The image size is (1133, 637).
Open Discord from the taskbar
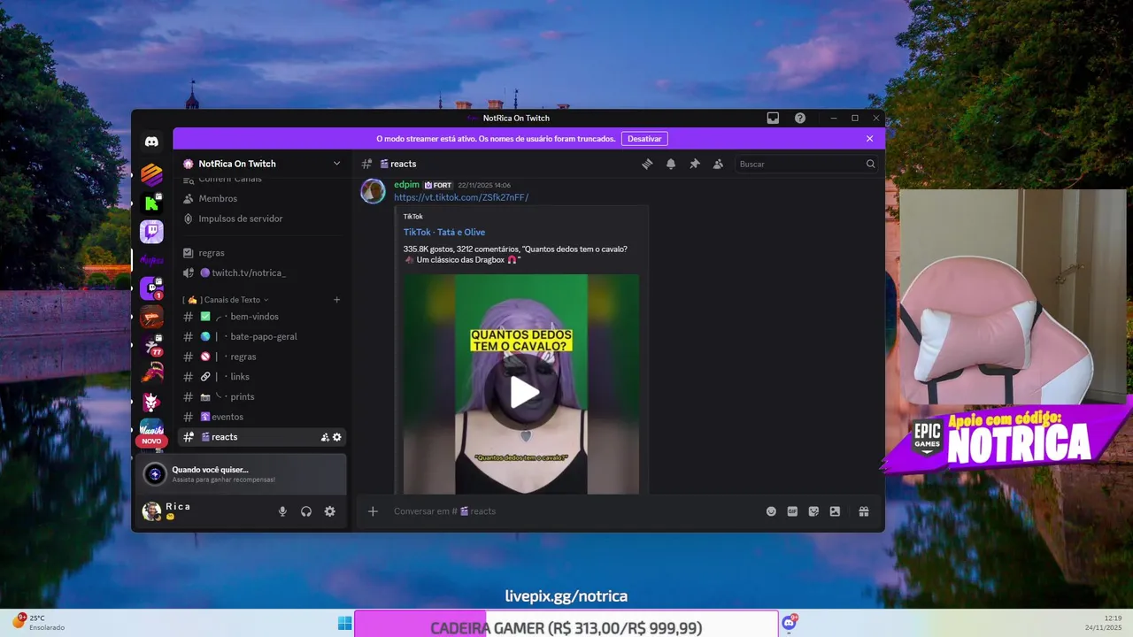[789, 623]
